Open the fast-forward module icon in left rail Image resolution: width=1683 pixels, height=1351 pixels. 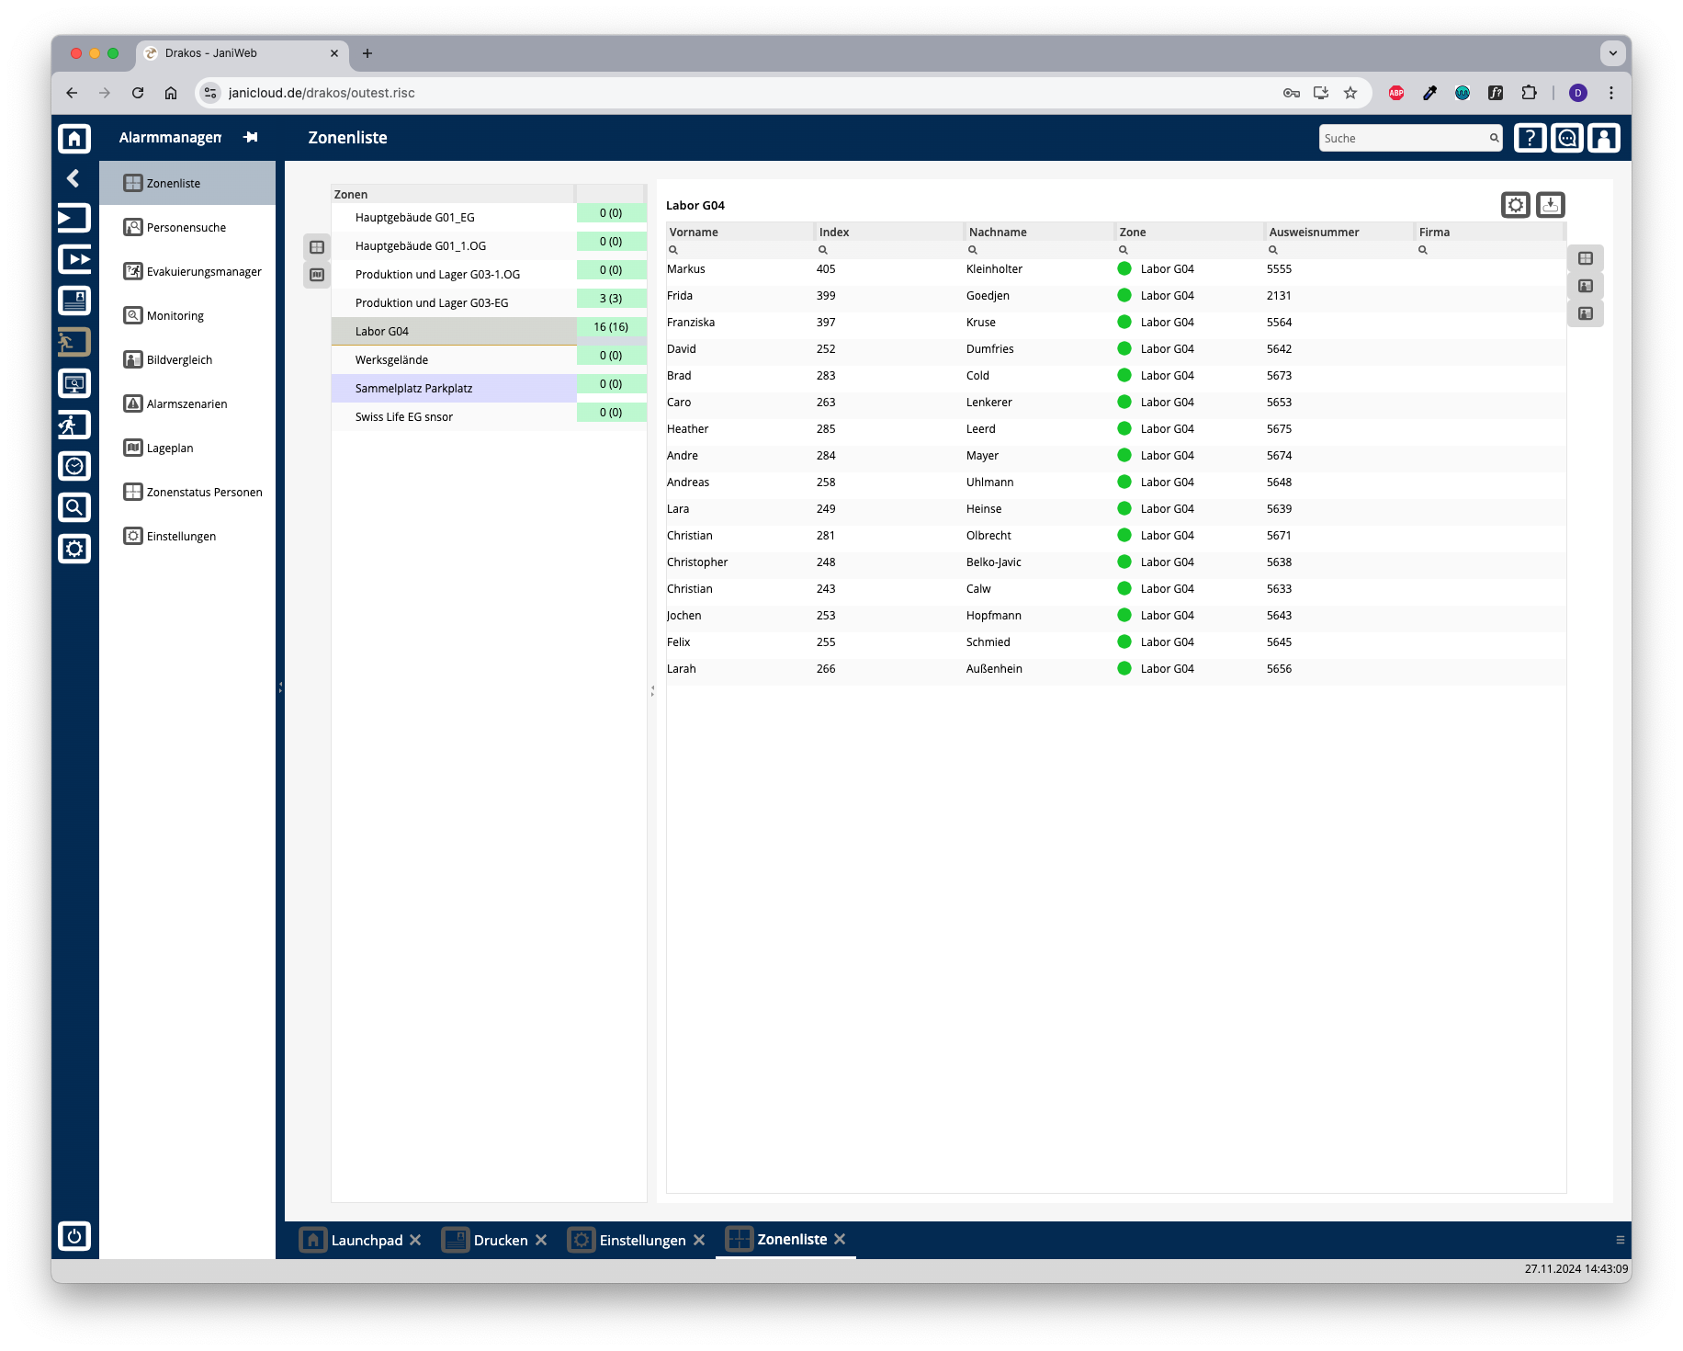pos(74,259)
